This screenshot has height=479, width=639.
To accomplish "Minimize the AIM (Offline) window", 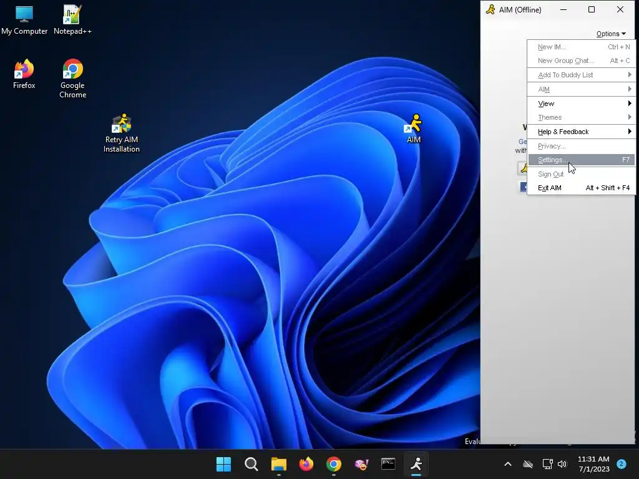I will coord(563,9).
